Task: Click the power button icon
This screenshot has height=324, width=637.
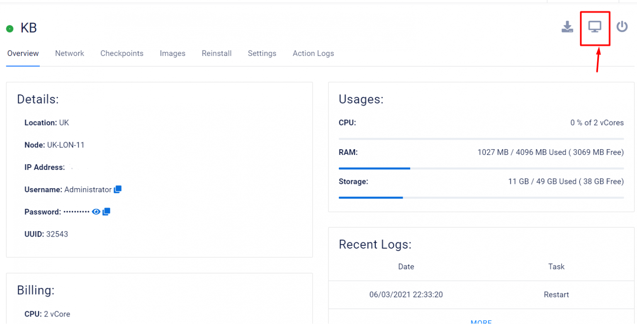Action: pos(622,27)
